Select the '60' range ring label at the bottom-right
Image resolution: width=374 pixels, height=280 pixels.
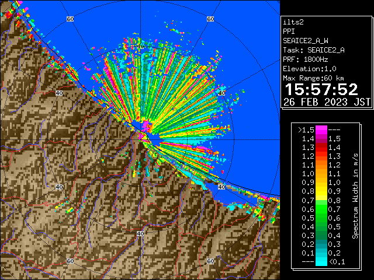(210, 261)
